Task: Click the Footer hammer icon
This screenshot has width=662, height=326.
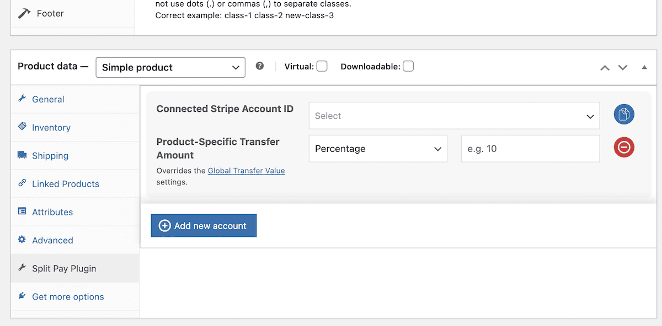Action: click(24, 13)
